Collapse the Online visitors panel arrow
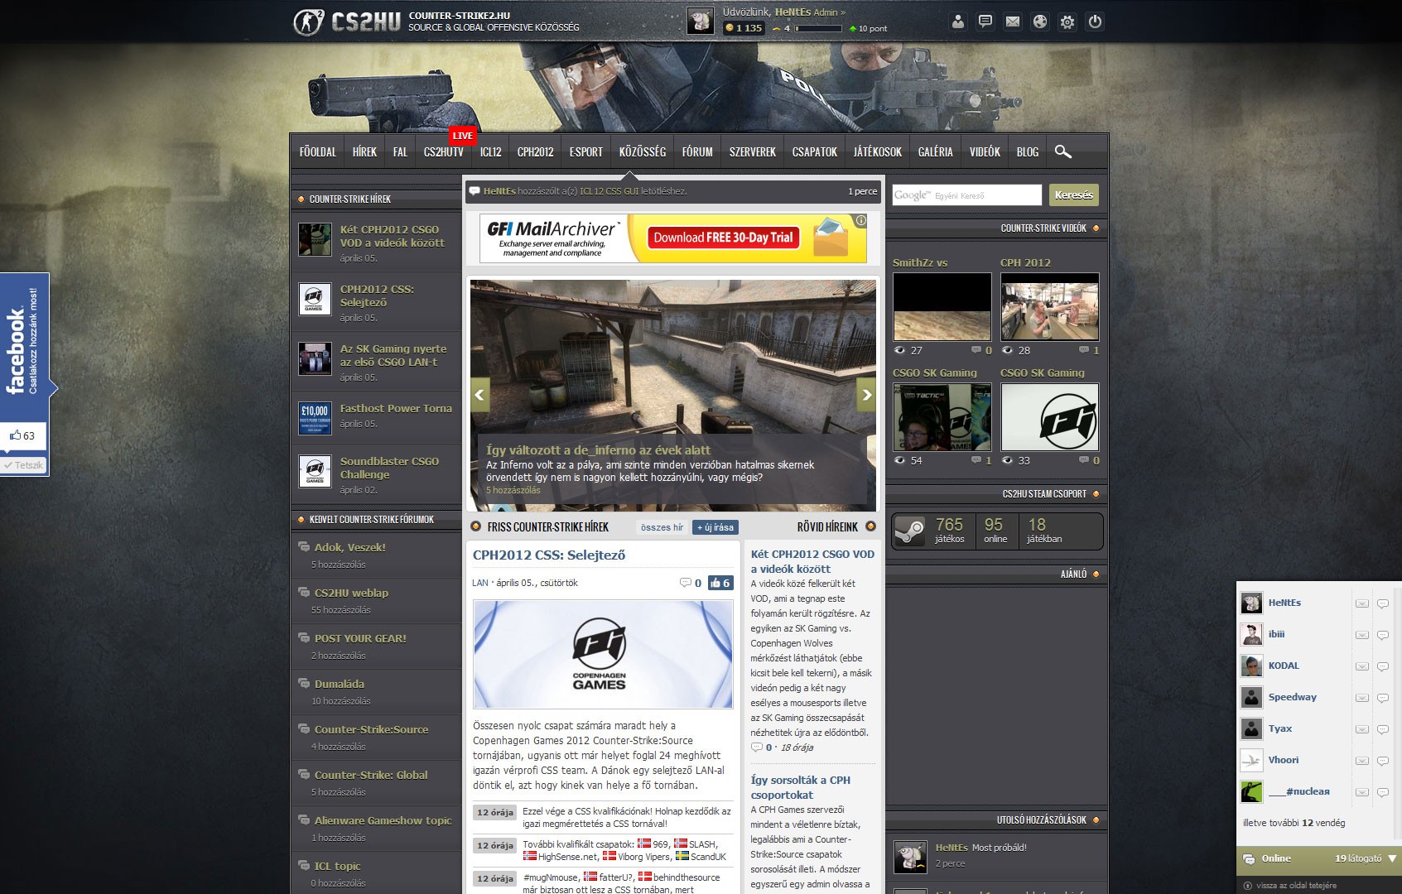 [1392, 858]
